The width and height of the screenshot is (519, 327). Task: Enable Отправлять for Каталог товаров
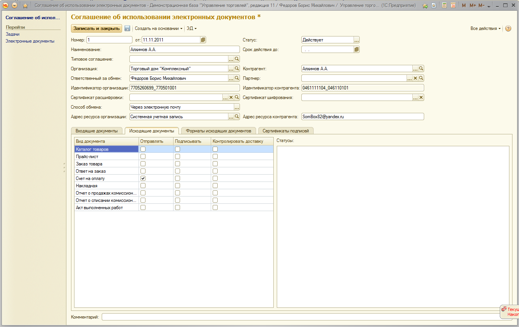(143, 149)
